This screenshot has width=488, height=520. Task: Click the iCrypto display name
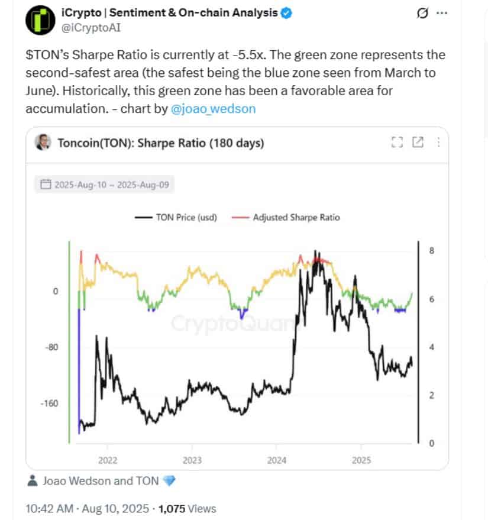[169, 12]
